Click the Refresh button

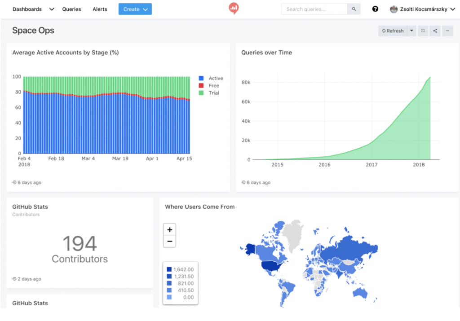[393, 31]
